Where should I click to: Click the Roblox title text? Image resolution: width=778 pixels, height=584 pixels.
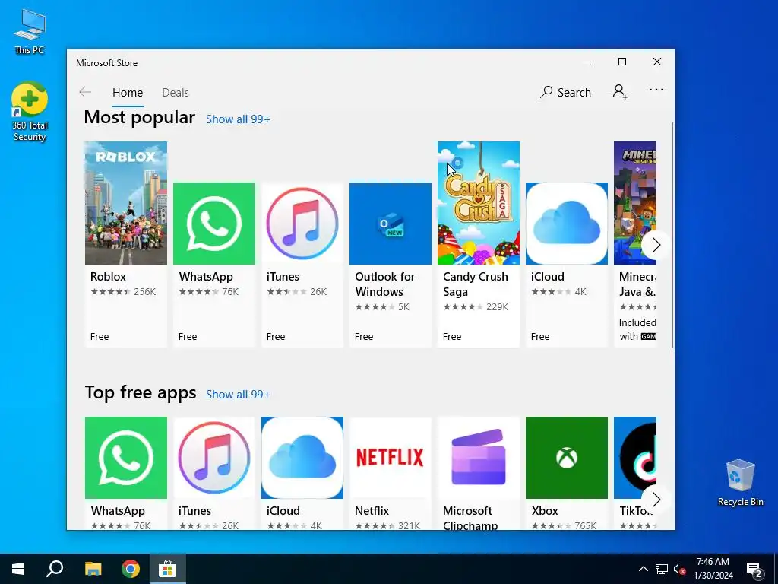pyautogui.click(x=108, y=277)
